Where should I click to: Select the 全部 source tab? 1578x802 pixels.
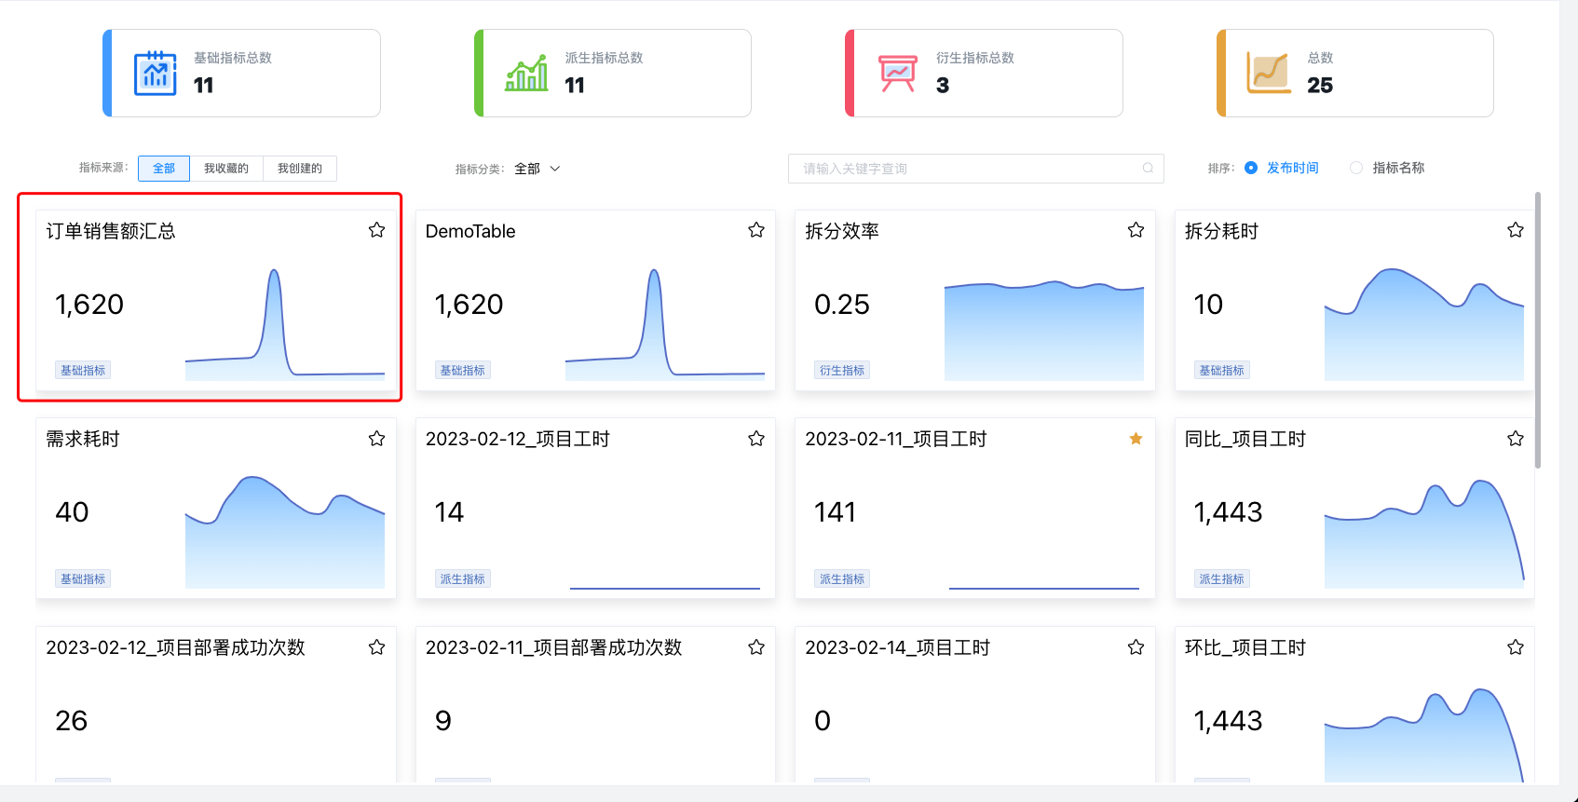click(164, 169)
